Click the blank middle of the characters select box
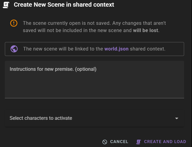Screen dimensions: 192x147 pyautogui.click(x=121, y=118)
